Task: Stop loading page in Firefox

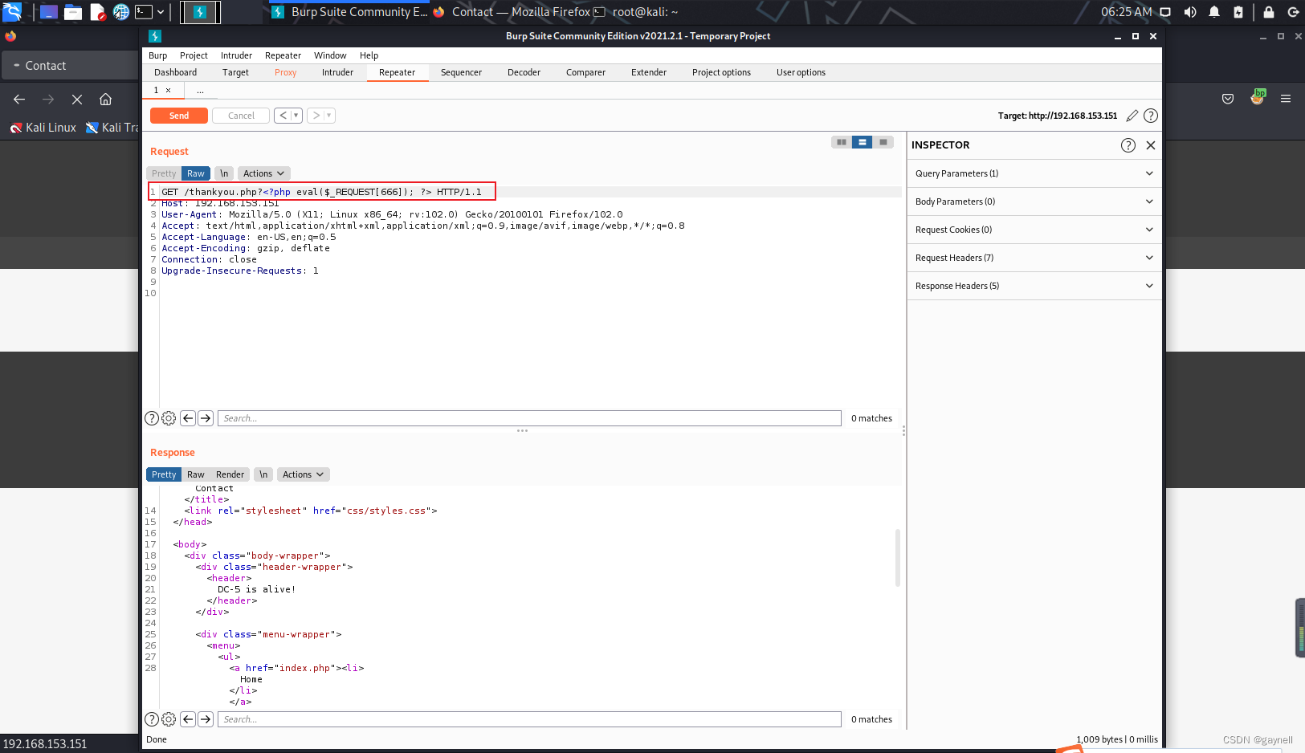Action: (77, 100)
